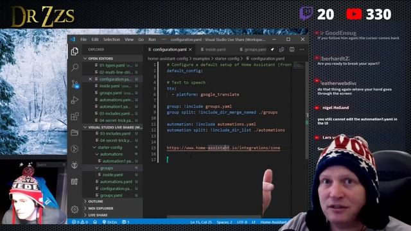Open the View menu

(x=129, y=40)
